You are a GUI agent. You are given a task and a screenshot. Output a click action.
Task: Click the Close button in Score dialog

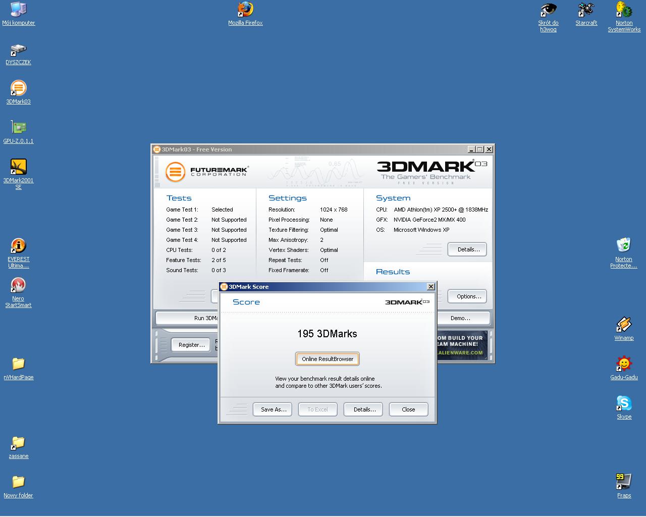[x=408, y=409]
